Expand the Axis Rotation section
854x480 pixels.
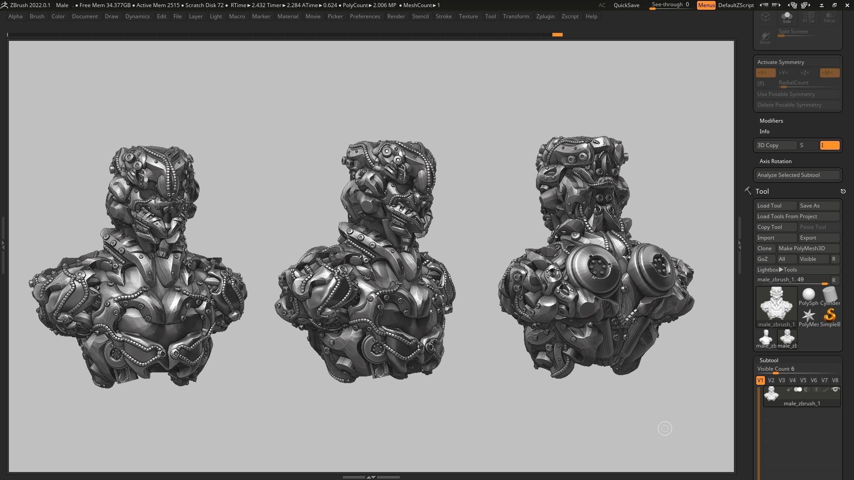click(x=775, y=161)
